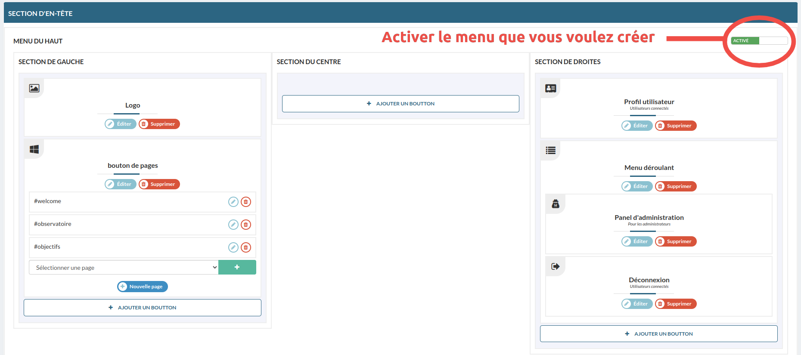This screenshot has width=801, height=355.
Task: Click the pencil icon on #welcome row
Action: click(x=233, y=202)
